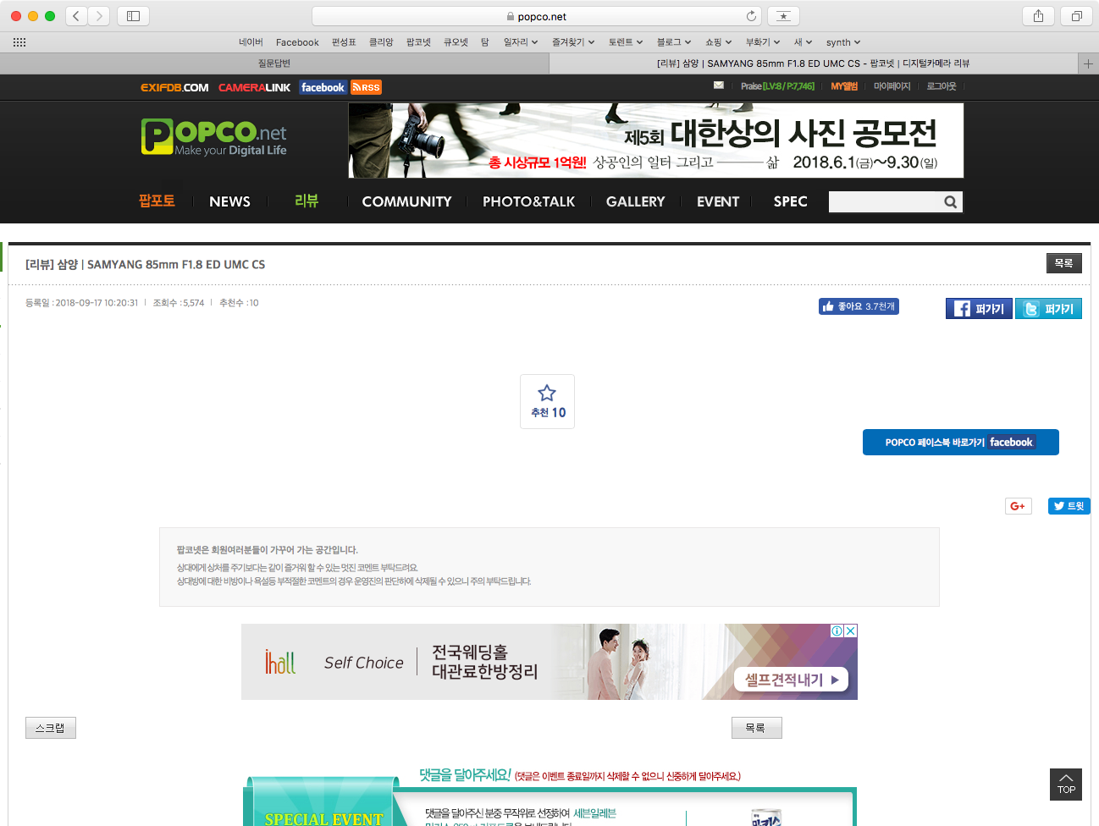This screenshot has width=1099, height=826.
Task: Expand the 즐겨찾기 bookmarks folder
Action: [x=573, y=42]
